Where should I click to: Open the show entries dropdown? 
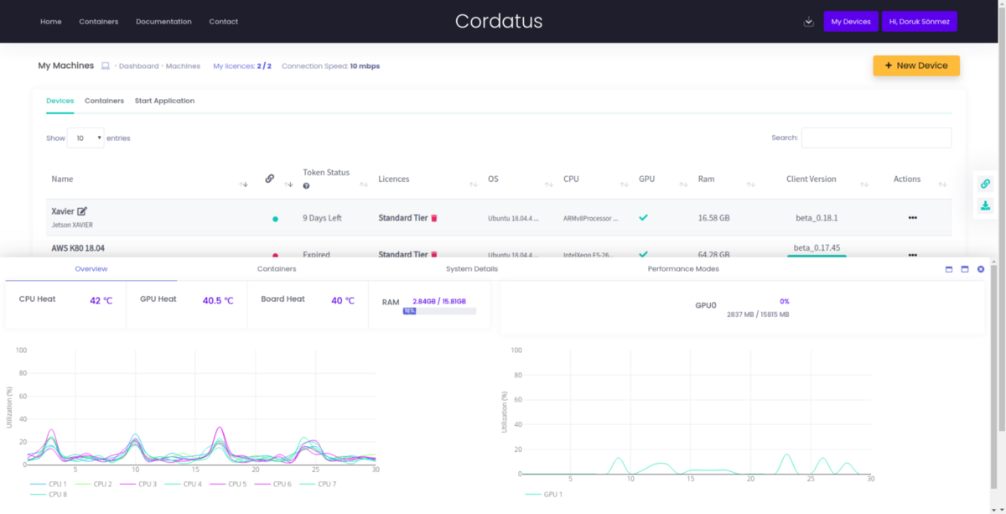[86, 138]
